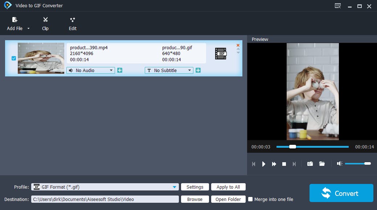Fast forward the preview video

(x=274, y=164)
